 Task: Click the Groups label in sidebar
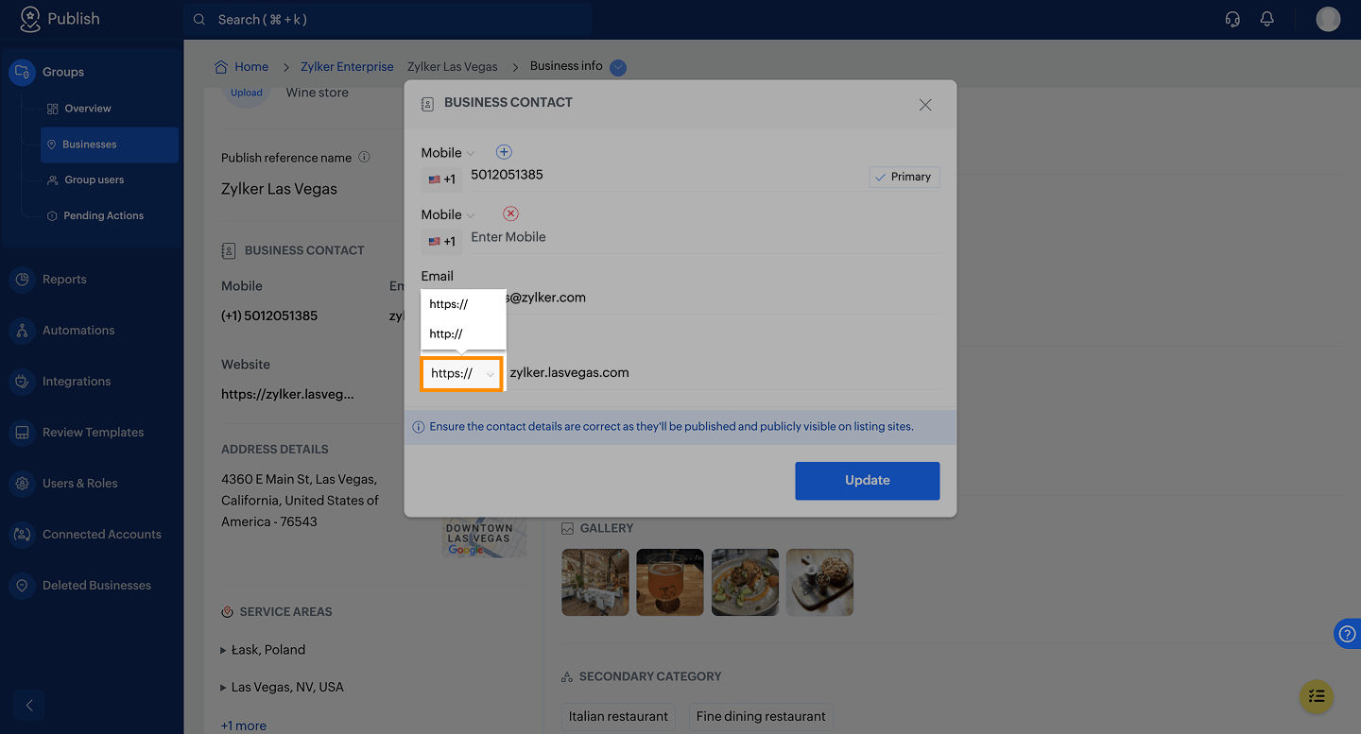63,73
